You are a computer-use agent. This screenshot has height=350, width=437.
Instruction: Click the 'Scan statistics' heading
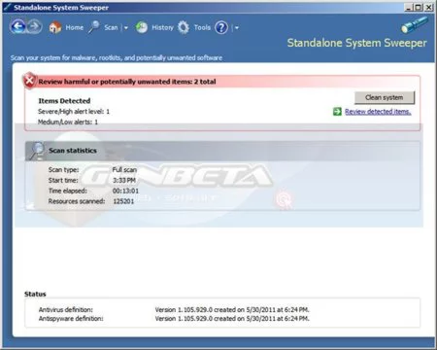pyautogui.click(x=73, y=151)
